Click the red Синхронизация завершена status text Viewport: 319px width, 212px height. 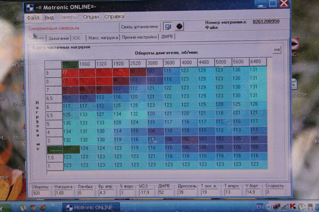54,28
